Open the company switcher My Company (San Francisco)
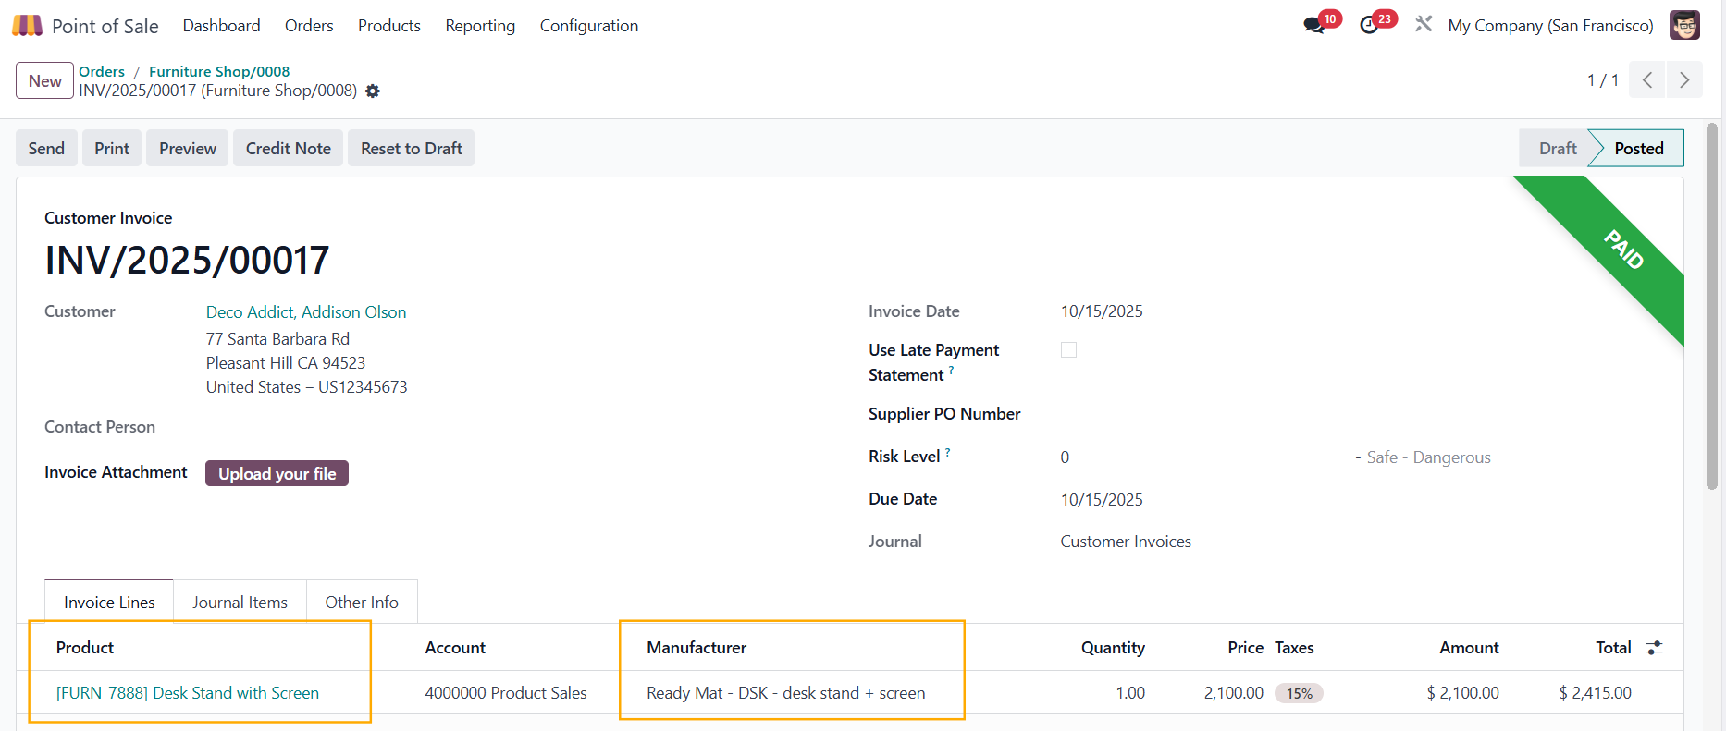Image resolution: width=1726 pixels, height=731 pixels. [1550, 26]
